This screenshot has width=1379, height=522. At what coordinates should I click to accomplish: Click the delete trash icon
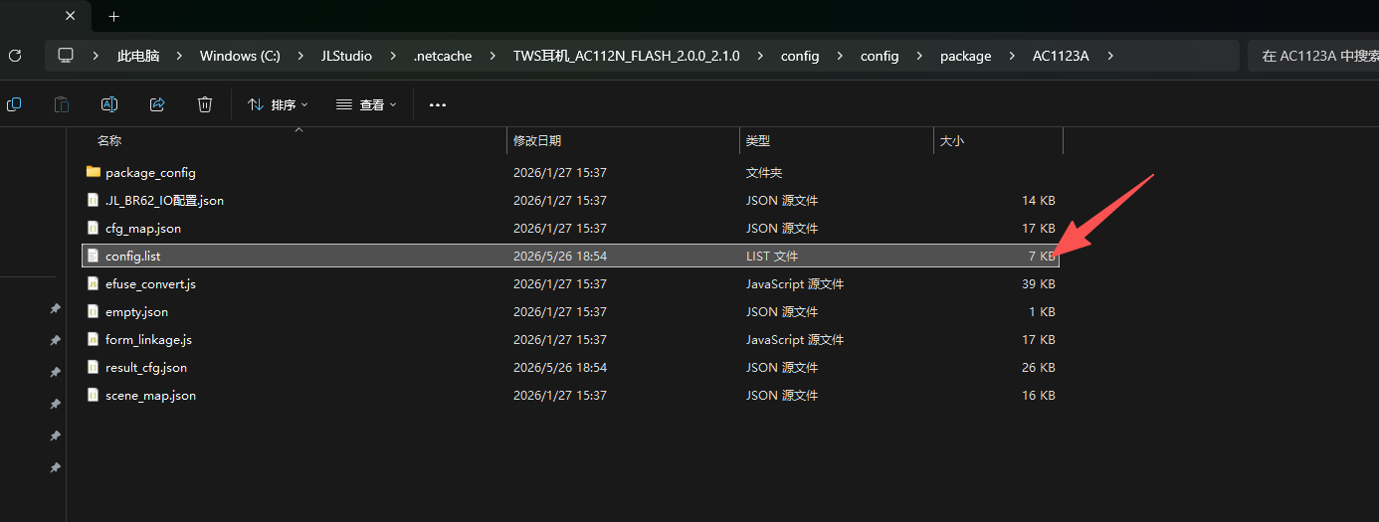[205, 104]
